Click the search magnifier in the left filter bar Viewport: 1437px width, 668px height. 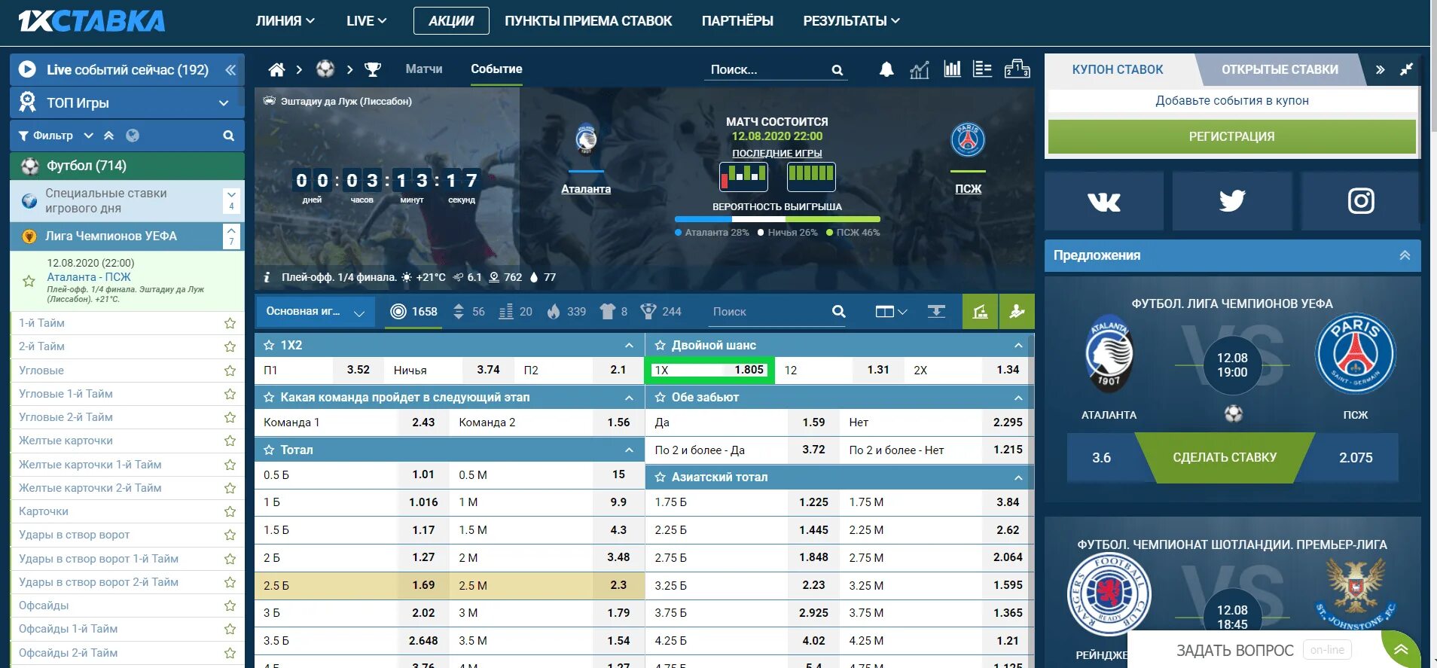[228, 136]
